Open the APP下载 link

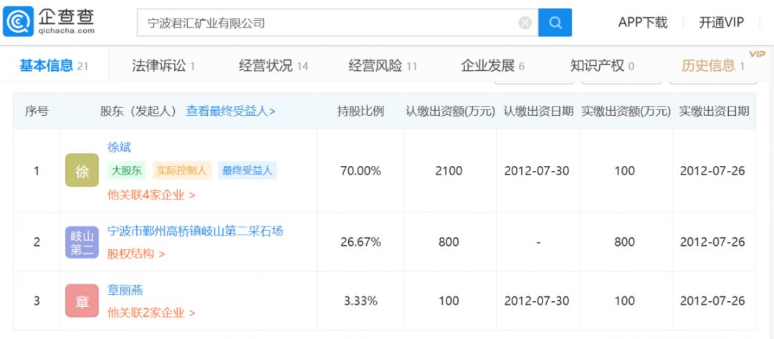coord(643,23)
